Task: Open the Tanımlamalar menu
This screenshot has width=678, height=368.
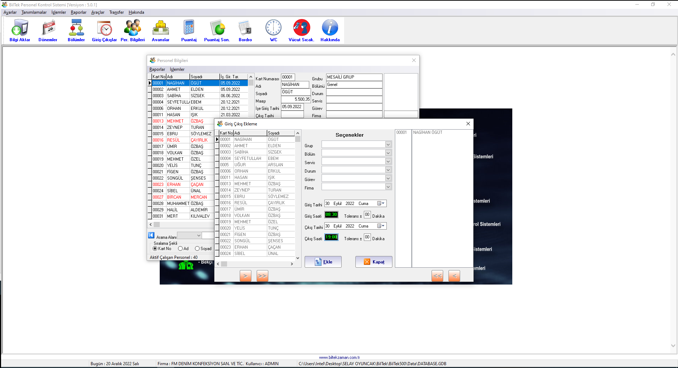Action: [34, 12]
